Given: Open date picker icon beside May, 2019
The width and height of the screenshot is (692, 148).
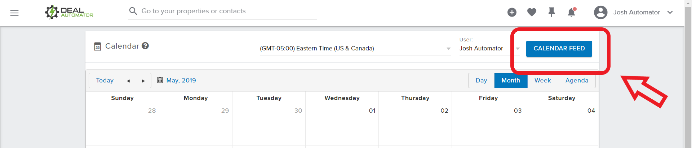Looking at the screenshot, I should pyautogui.click(x=160, y=80).
